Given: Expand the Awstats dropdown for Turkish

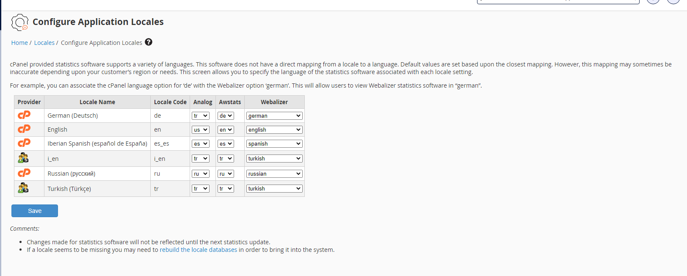Looking at the screenshot, I should pyautogui.click(x=226, y=188).
